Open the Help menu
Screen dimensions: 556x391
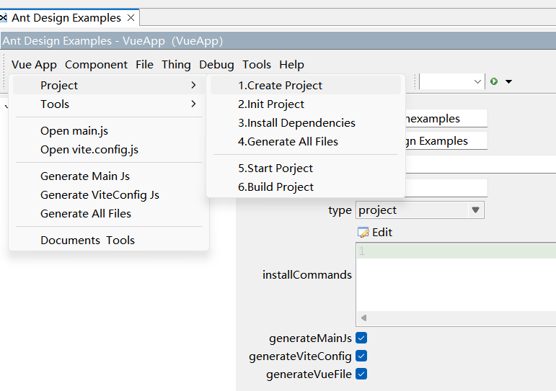pos(291,65)
